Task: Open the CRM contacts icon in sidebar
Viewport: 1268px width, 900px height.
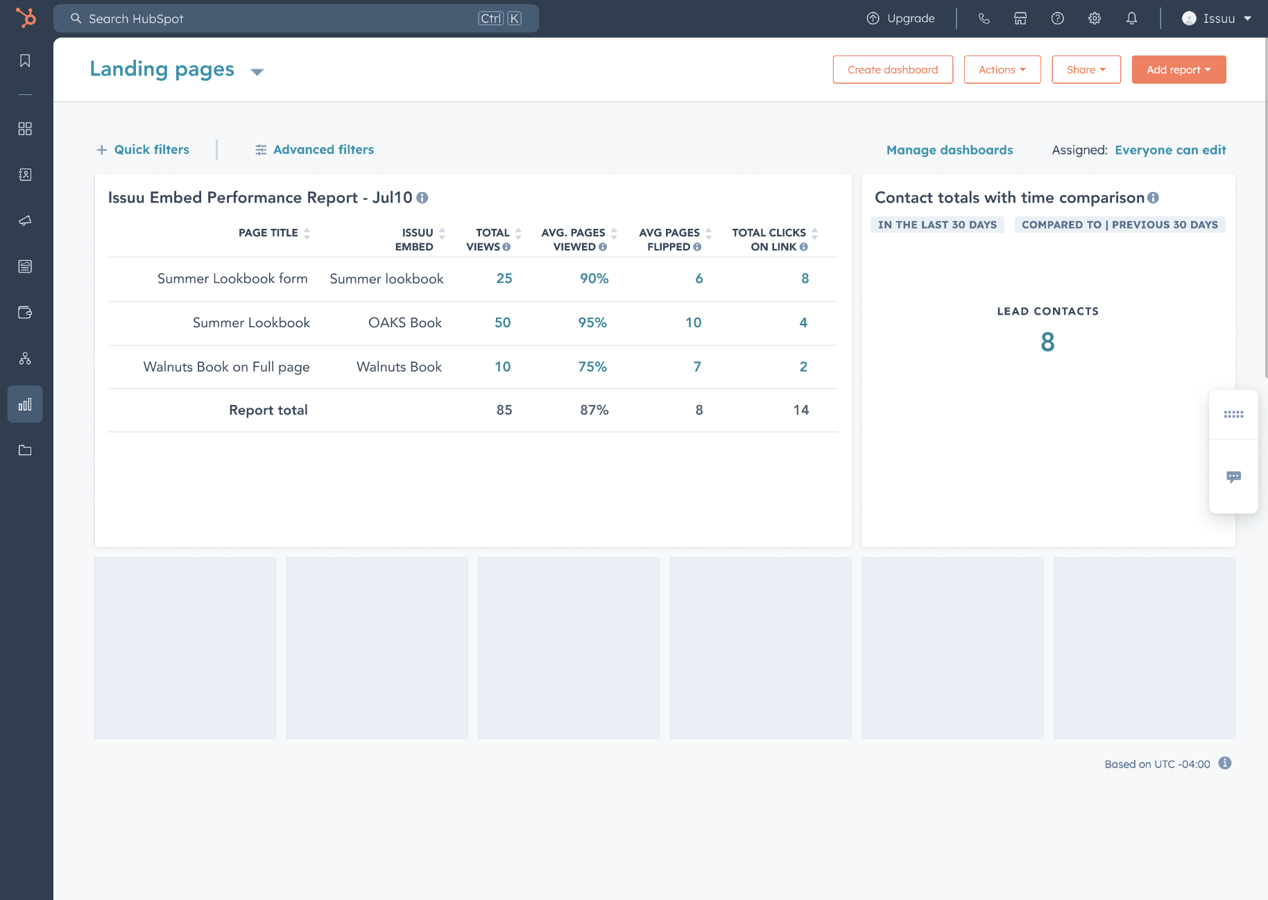Action: pos(25,175)
